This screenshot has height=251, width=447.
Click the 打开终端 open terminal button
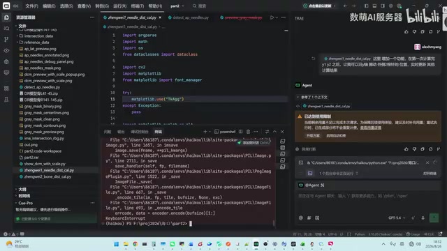(430, 174)
